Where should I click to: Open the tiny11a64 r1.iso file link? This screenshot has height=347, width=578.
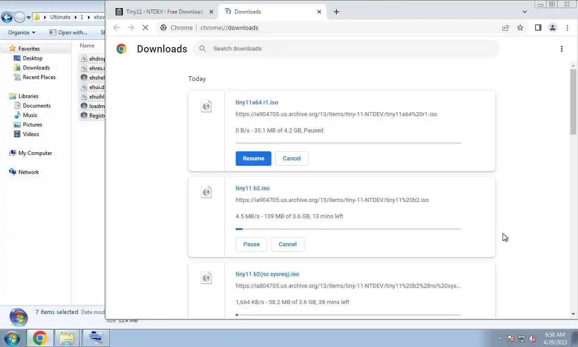(257, 103)
